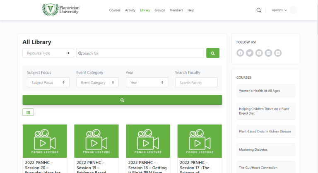This screenshot has height=173, width=318.
Task: Click the Search Faculty input field
Action: [x=196, y=82]
